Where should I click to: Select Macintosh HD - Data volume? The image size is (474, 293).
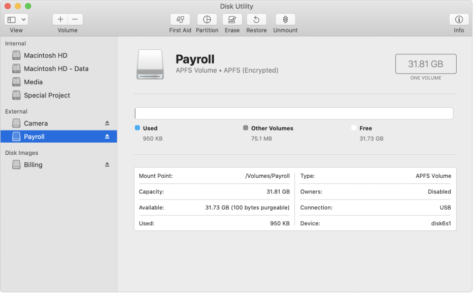coord(59,69)
